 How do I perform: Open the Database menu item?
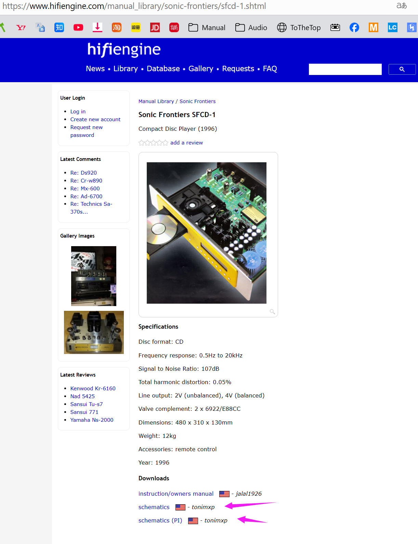[163, 69]
